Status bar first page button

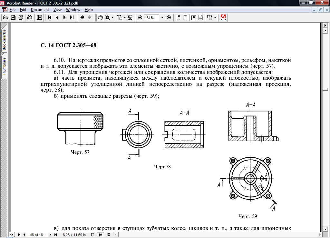click(x=19, y=235)
